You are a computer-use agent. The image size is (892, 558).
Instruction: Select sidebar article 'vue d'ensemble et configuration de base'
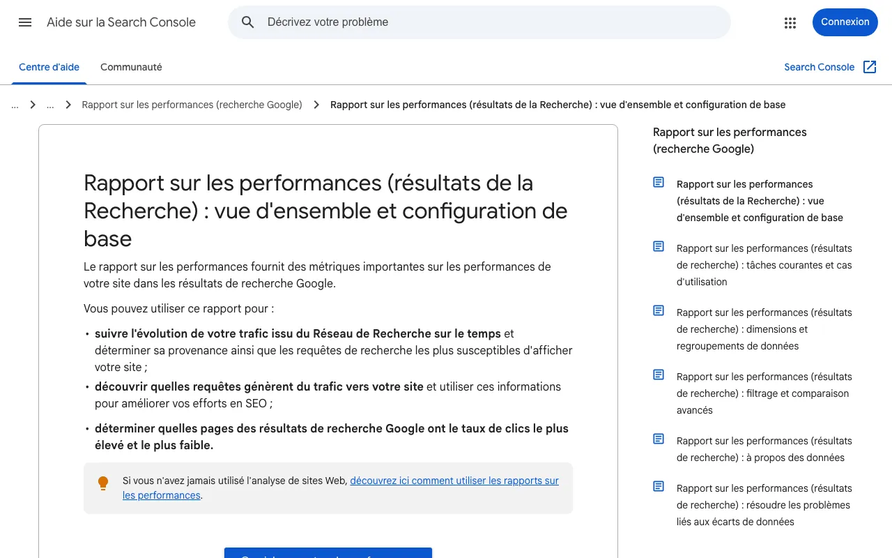[760, 201]
